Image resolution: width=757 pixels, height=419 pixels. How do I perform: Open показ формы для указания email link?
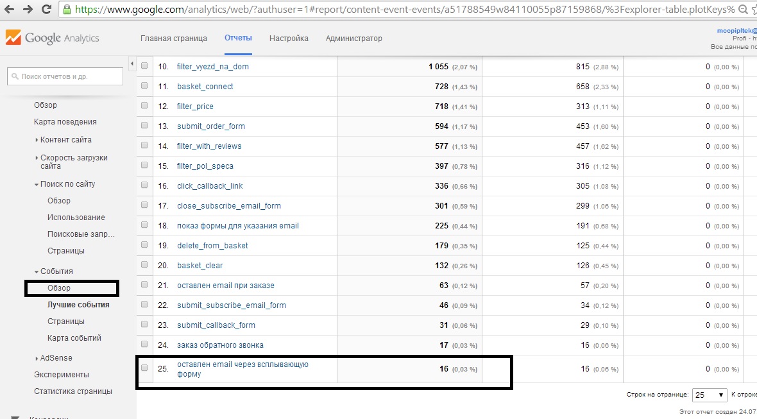pyautogui.click(x=238, y=225)
